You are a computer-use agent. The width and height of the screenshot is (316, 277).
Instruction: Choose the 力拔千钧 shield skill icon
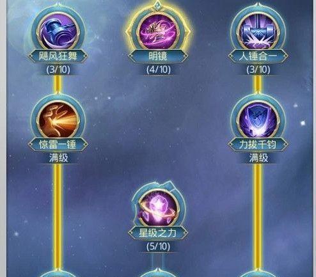coord(258,120)
